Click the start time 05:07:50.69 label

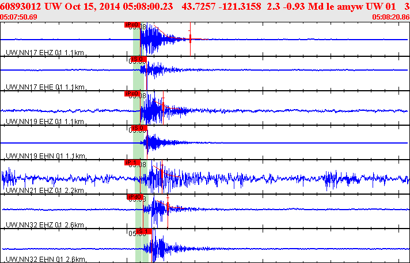[19, 17]
